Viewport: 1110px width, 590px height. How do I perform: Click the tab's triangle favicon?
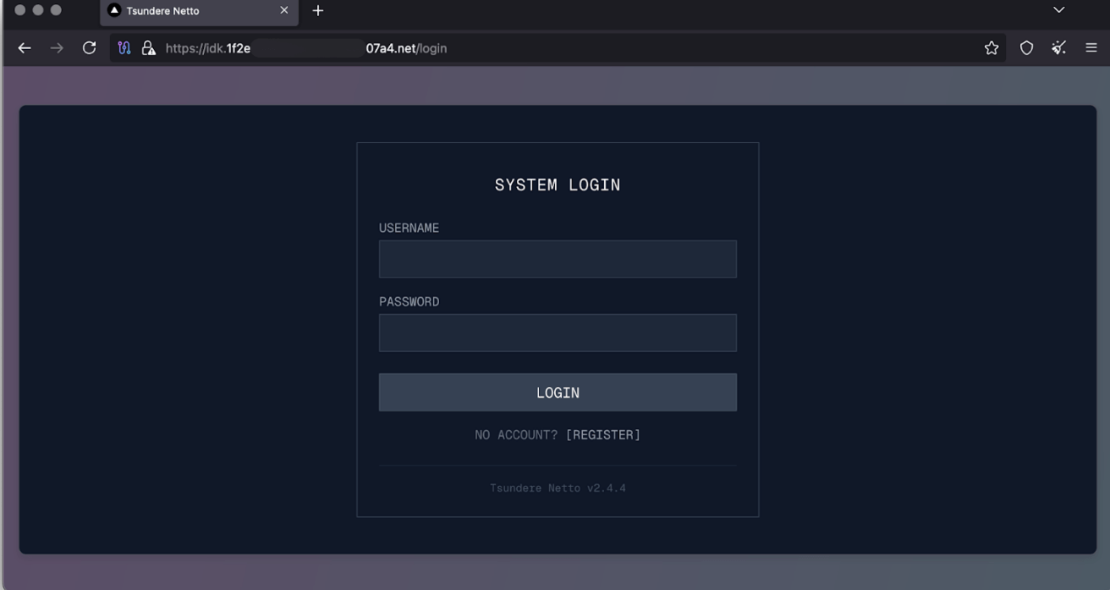pyautogui.click(x=115, y=11)
